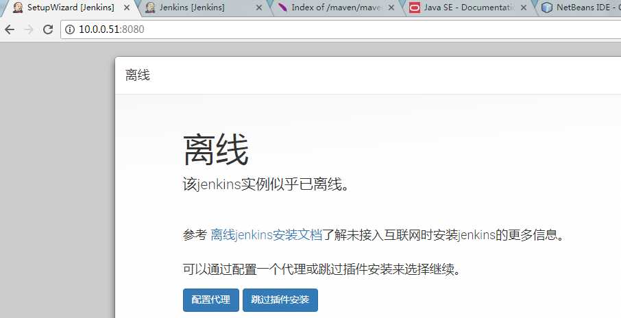Image resolution: width=621 pixels, height=318 pixels.
Task: Select the Jenkins favicon on SetupWizard tab
Action: 18,8
